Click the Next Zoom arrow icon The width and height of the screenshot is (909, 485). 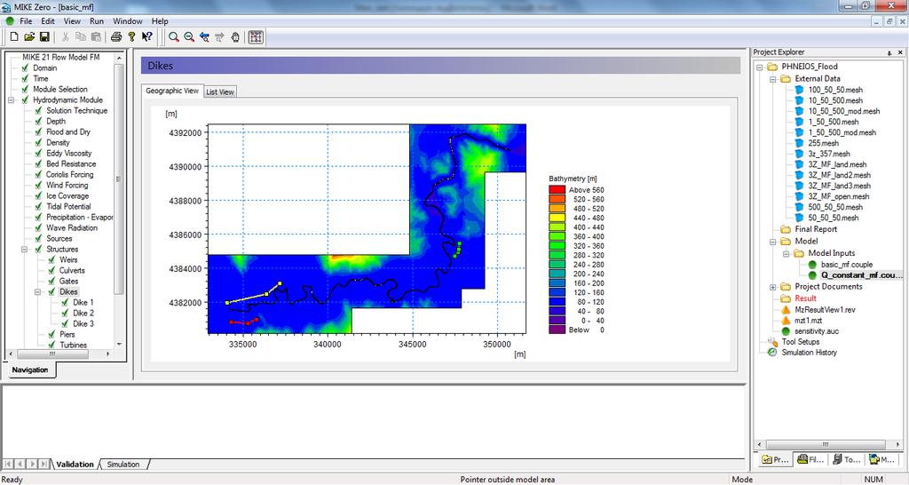[219, 36]
